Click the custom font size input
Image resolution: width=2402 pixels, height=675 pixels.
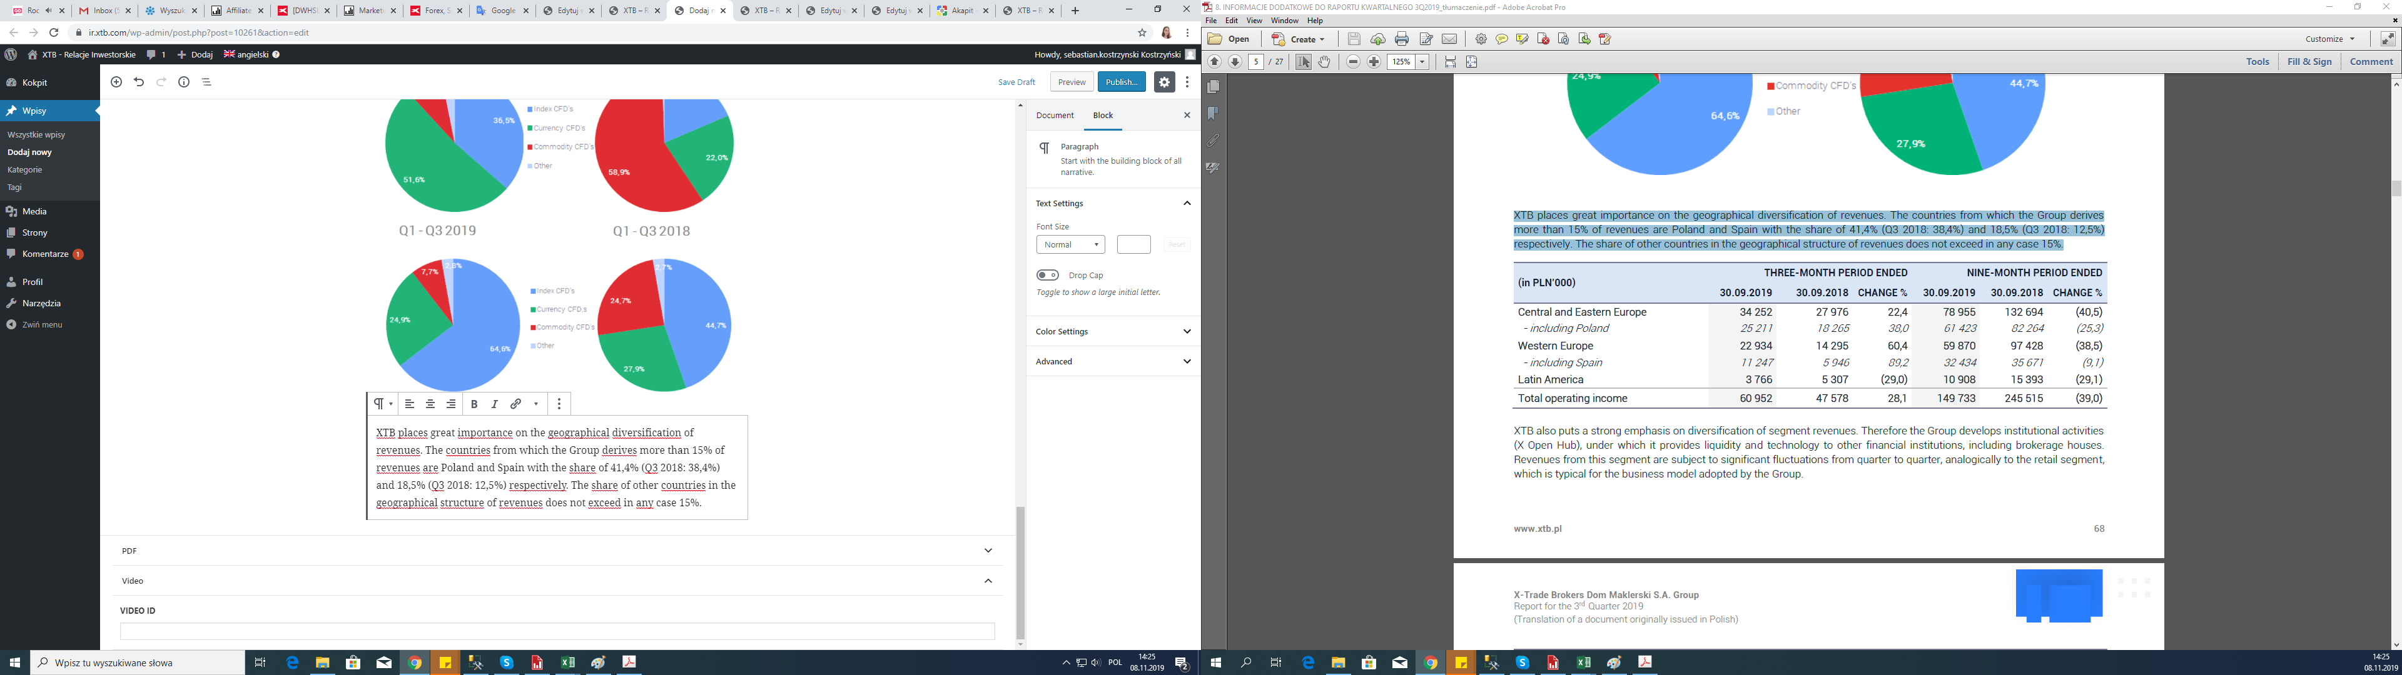[1133, 244]
